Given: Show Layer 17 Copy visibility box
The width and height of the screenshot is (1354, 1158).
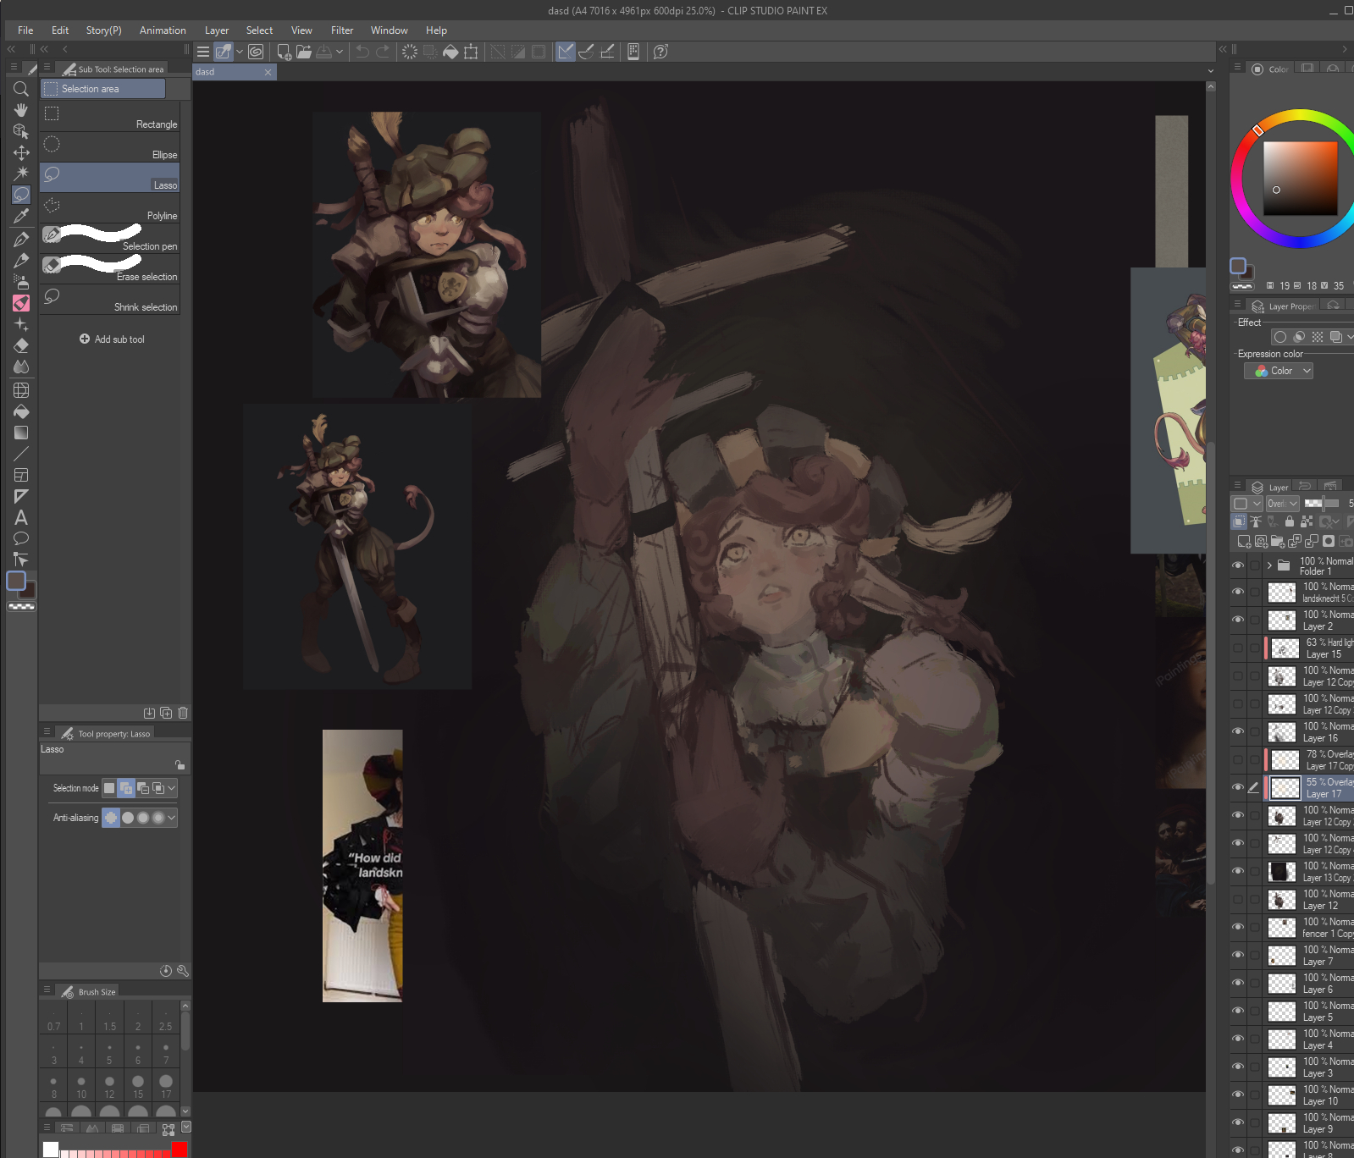Looking at the screenshot, I should click(1238, 760).
